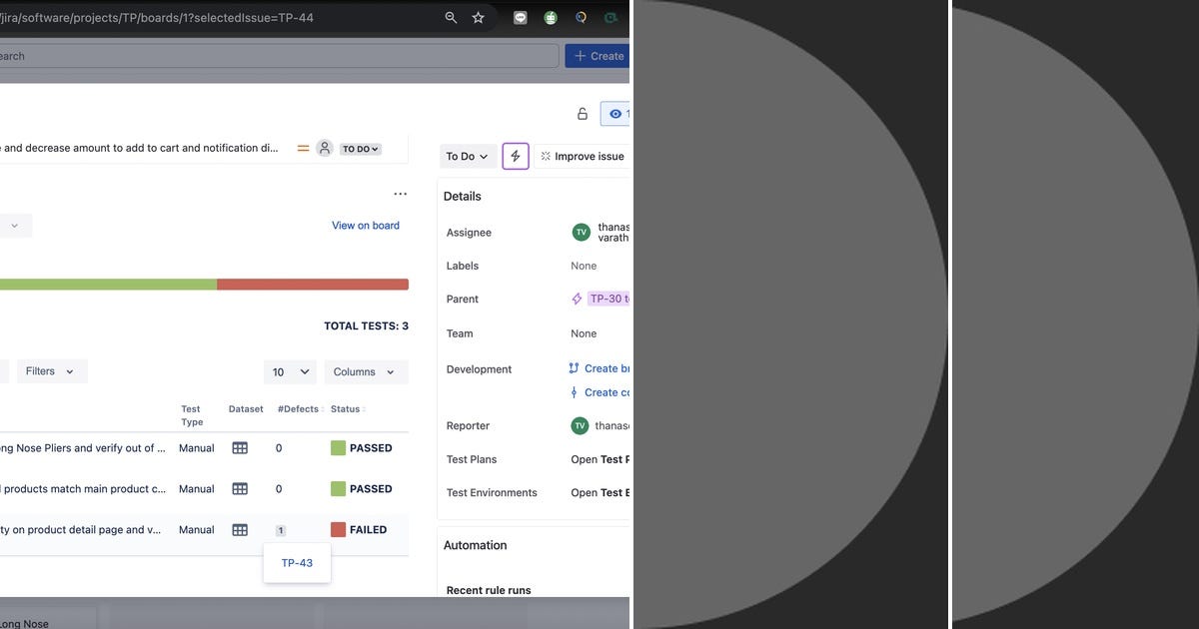Open the more actions ellipsis menu

[401, 193]
